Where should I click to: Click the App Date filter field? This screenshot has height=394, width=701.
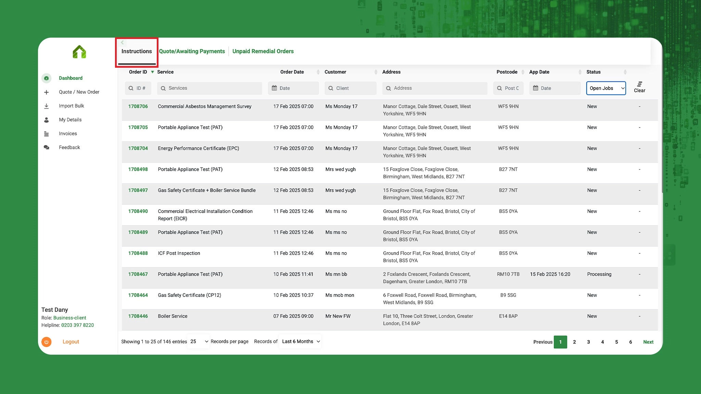(x=555, y=88)
